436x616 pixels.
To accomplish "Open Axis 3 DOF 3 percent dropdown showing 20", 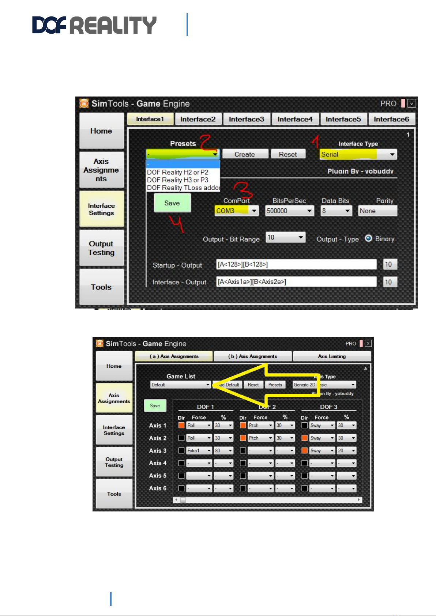I will coord(346,451).
